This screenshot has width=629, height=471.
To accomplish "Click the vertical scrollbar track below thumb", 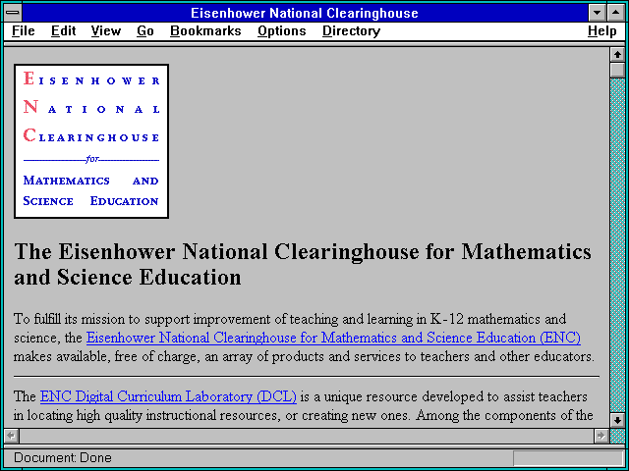I will coord(617,245).
